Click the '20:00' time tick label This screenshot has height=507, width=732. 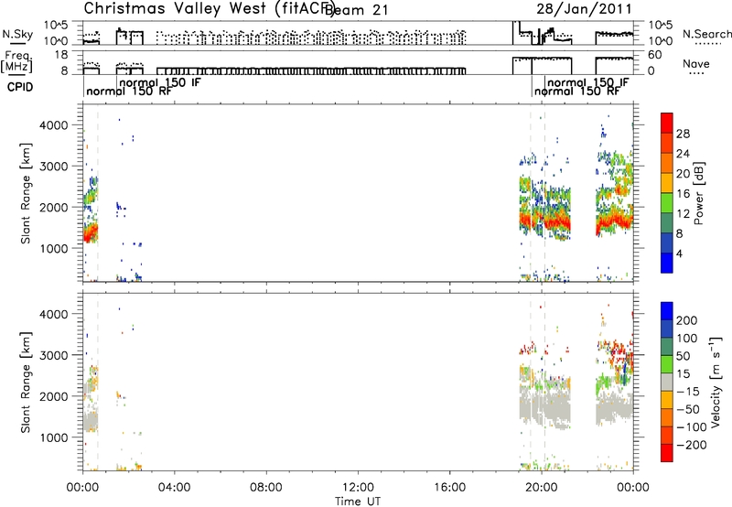541,488
